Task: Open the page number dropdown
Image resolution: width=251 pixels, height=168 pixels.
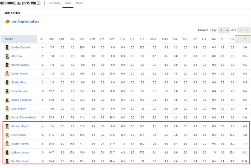Action: click(x=224, y=30)
